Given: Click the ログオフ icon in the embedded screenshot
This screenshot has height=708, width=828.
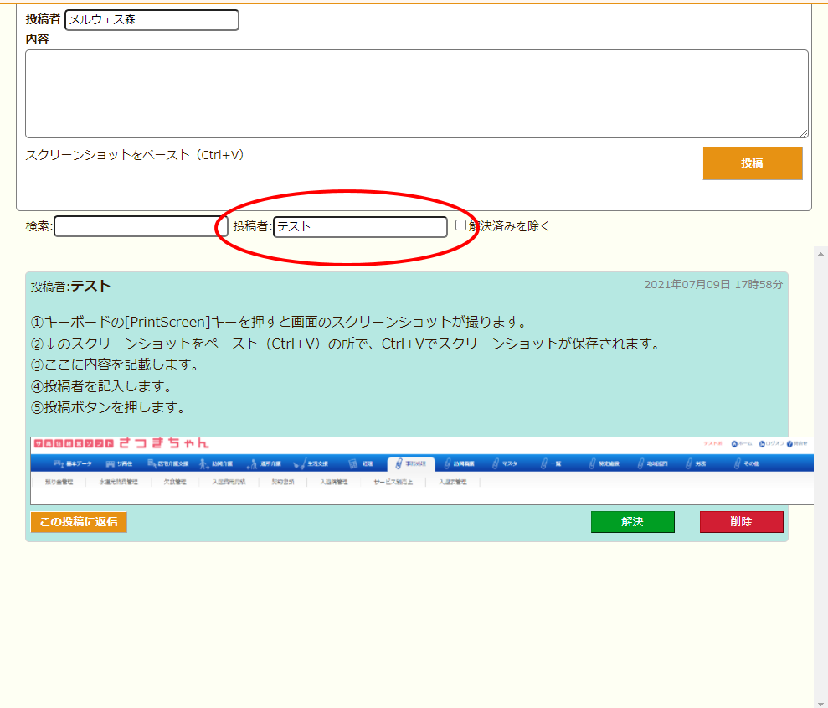Looking at the screenshot, I should pos(763,443).
